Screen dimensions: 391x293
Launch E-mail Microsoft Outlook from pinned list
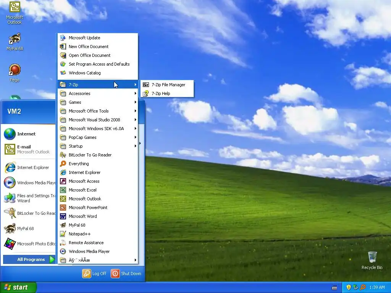point(29,149)
